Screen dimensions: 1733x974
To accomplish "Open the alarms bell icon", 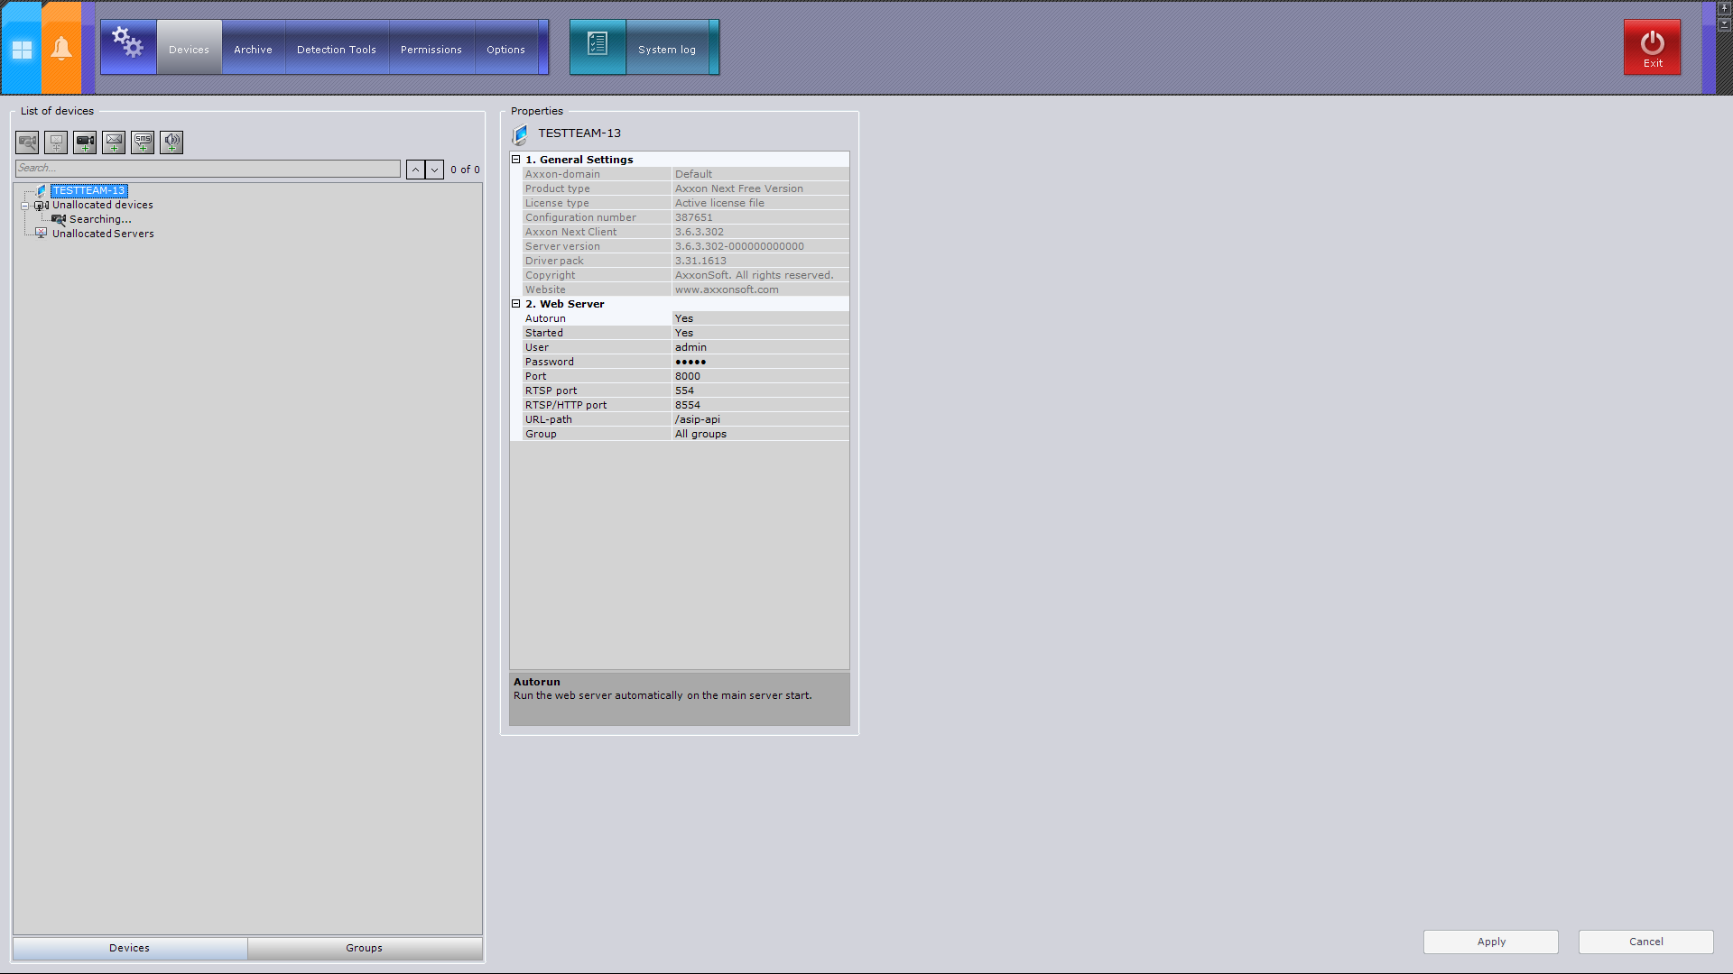I will click(x=61, y=49).
